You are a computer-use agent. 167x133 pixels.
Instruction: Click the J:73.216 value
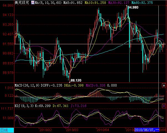[79, 106]
